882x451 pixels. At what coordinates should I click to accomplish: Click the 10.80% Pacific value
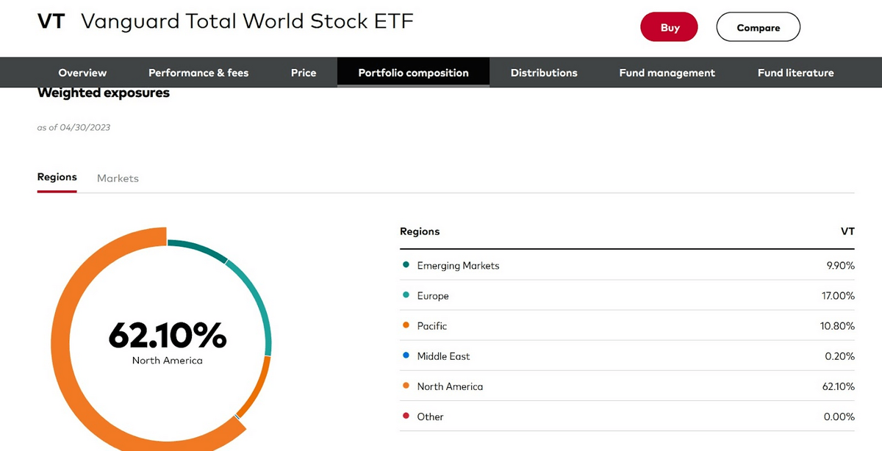pyautogui.click(x=838, y=326)
